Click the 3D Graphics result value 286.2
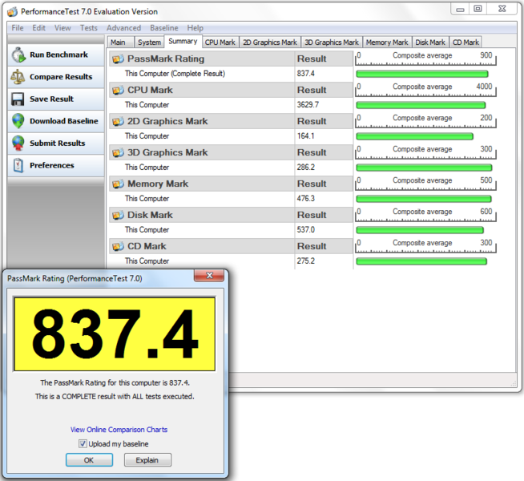This screenshot has width=524, height=481. (x=306, y=167)
